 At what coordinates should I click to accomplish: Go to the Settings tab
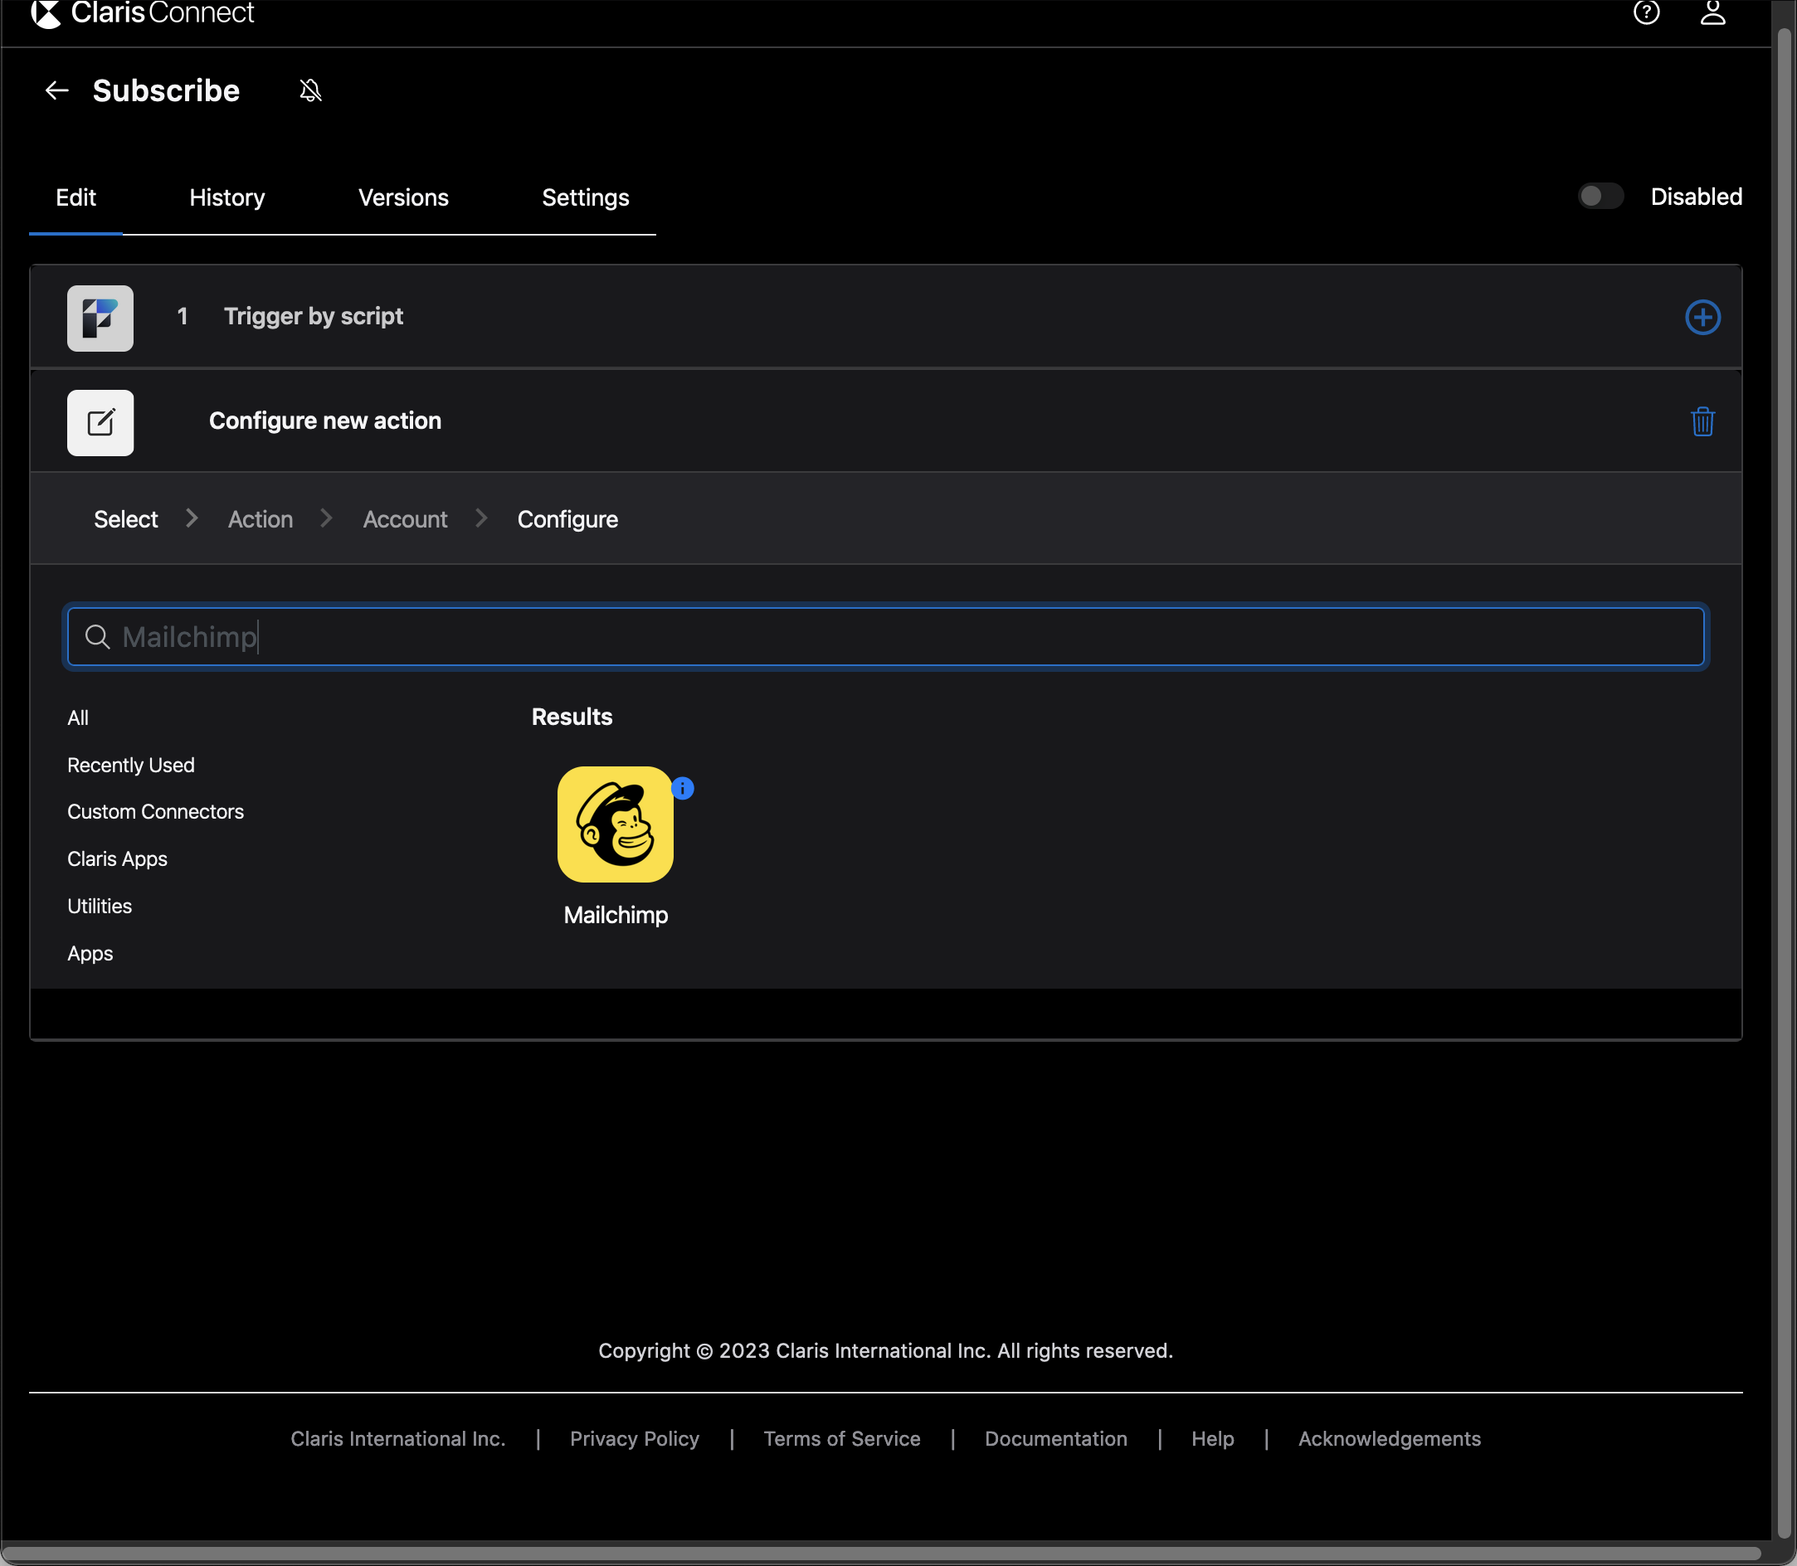click(x=585, y=197)
